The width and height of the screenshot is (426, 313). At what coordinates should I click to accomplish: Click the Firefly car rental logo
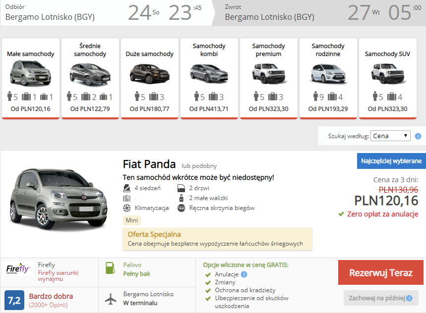(x=18, y=269)
